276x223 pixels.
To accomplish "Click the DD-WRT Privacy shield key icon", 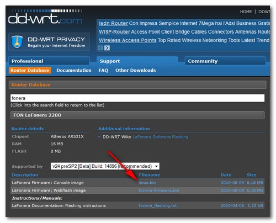I will click(17, 42).
